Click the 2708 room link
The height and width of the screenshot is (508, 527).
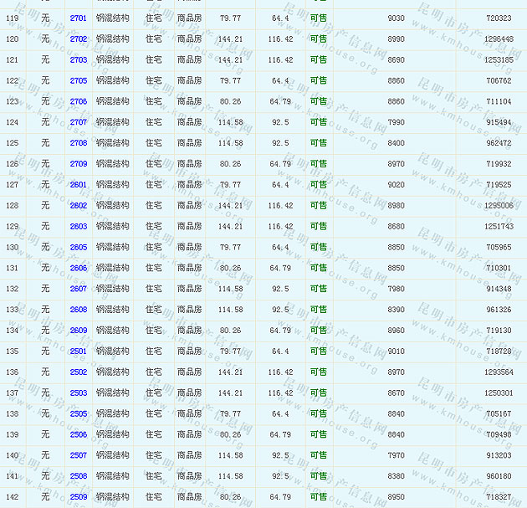coord(78,143)
